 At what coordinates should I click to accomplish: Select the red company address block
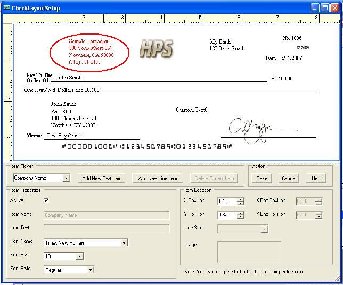click(x=89, y=52)
